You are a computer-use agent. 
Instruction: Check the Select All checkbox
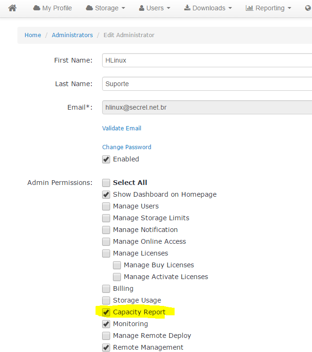tap(106, 183)
